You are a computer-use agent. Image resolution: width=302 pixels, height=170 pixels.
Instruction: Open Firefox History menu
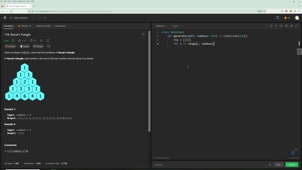point(15,1)
